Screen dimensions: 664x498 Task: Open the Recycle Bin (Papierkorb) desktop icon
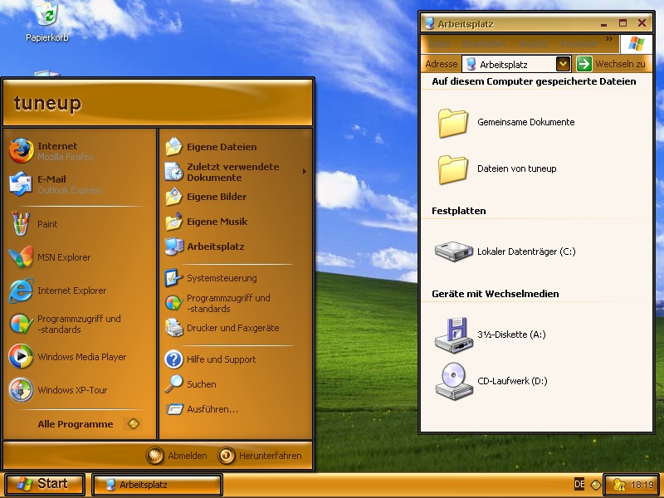[x=47, y=22]
